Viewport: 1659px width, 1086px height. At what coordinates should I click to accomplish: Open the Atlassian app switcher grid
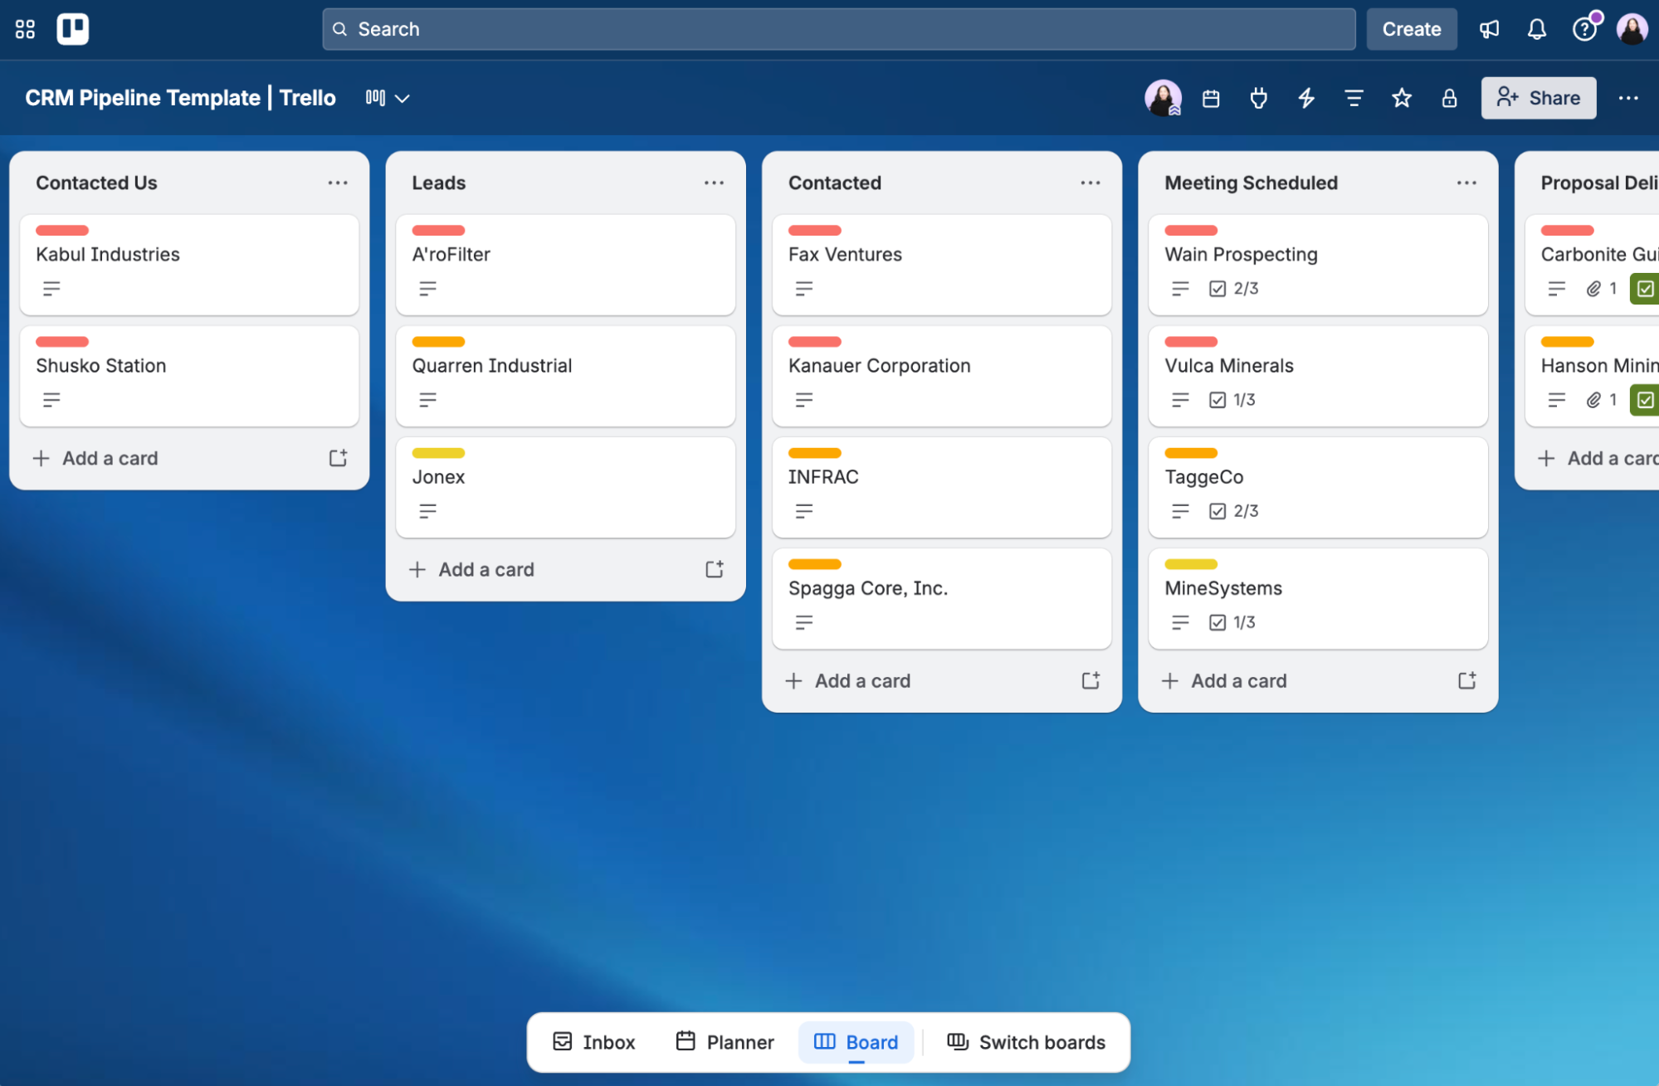pos(24,28)
